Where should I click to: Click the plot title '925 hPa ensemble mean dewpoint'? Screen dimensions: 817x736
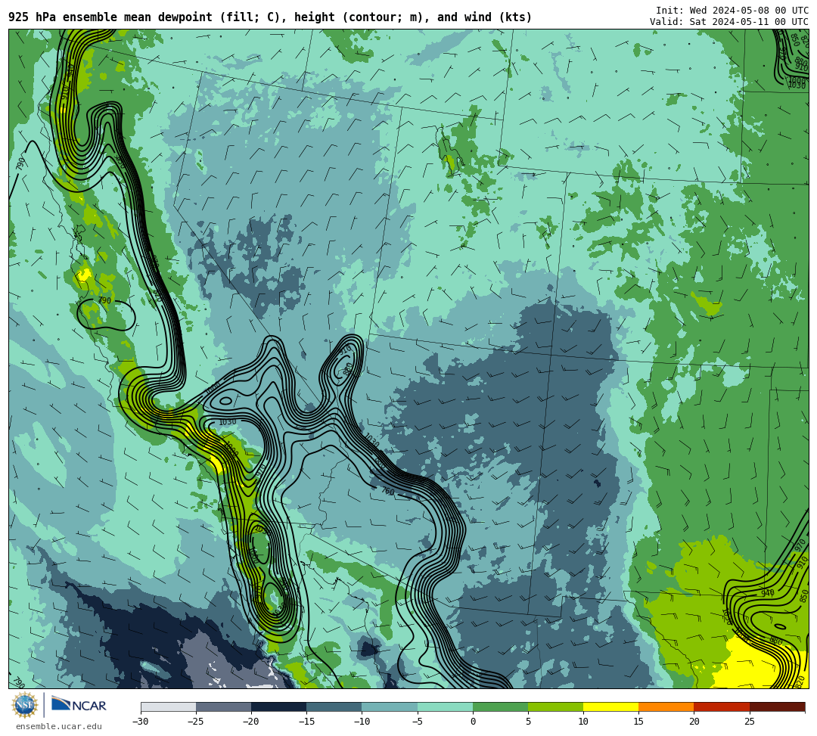click(x=111, y=17)
